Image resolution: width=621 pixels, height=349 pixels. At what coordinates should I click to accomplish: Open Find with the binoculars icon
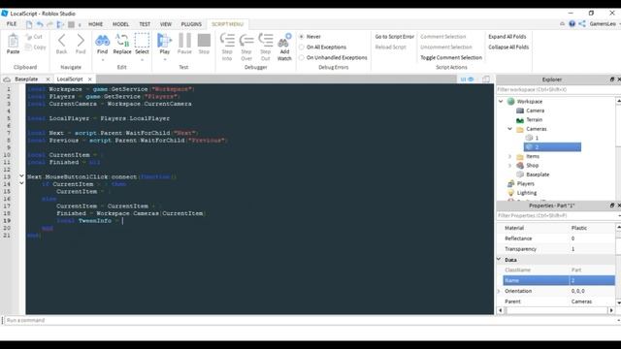pyautogui.click(x=102, y=41)
